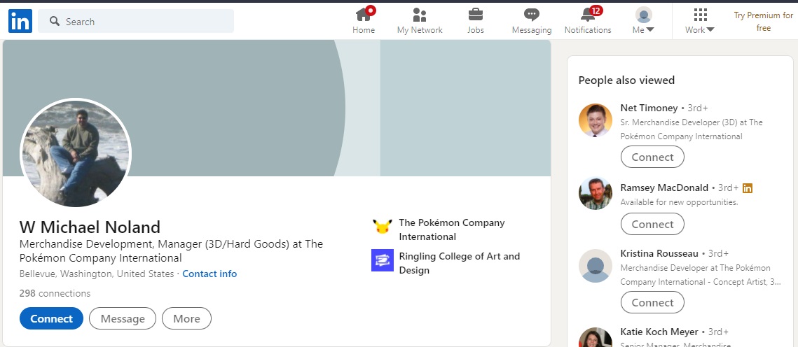The width and height of the screenshot is (798, 347).
Task: Click the profile banner background image
Action: [277, 108]
